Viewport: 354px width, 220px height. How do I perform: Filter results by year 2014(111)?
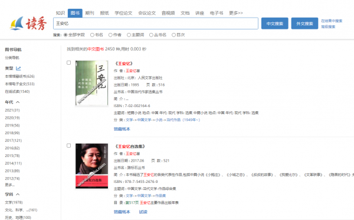[x=14, y=164]
